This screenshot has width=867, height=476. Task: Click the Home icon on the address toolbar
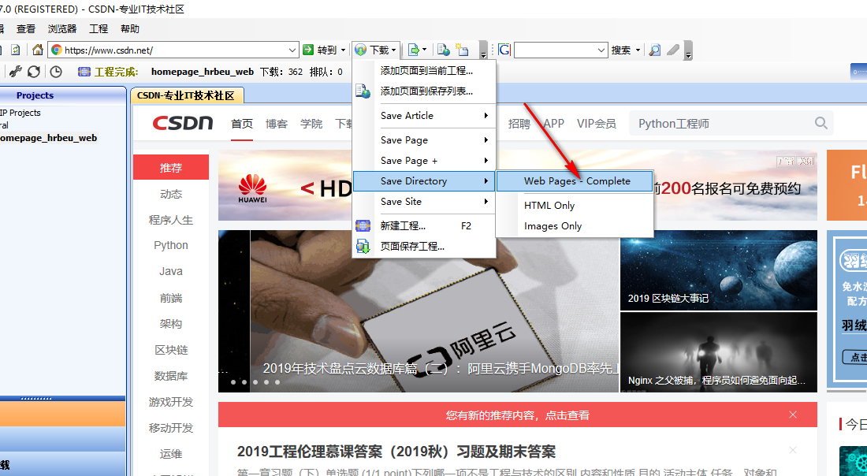pyautogui.click(x=38, y=49)
